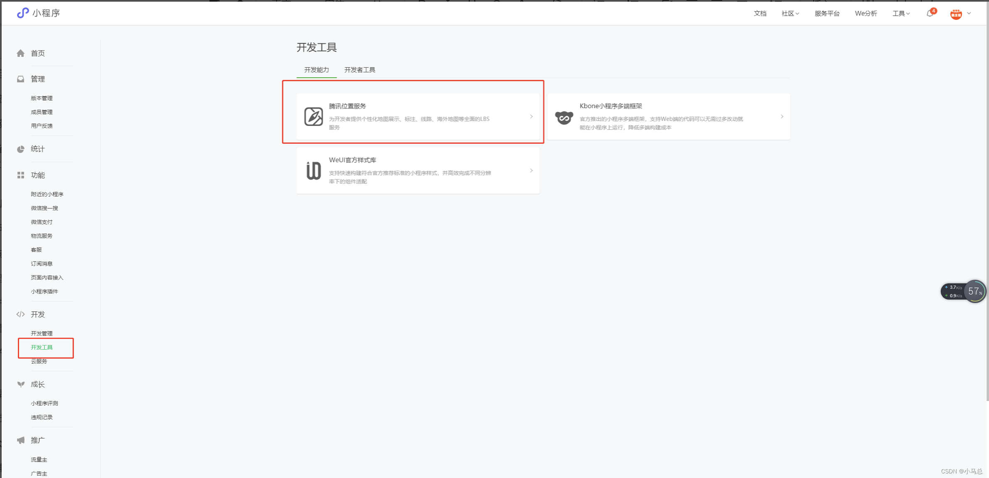Screen dimensions: 989x478
Task: Expand the account avatar dropdown arrow
Action: tap(969, 13)
